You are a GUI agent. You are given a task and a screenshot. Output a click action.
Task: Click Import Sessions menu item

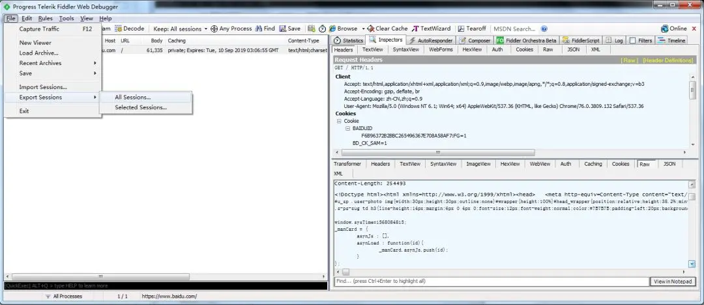pos(53,87)
